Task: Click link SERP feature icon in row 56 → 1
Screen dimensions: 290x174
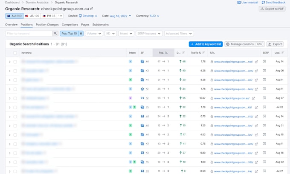Action: coord(142,98)
